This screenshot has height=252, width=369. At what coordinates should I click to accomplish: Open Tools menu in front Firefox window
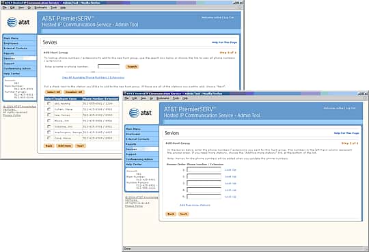(176, 98)
